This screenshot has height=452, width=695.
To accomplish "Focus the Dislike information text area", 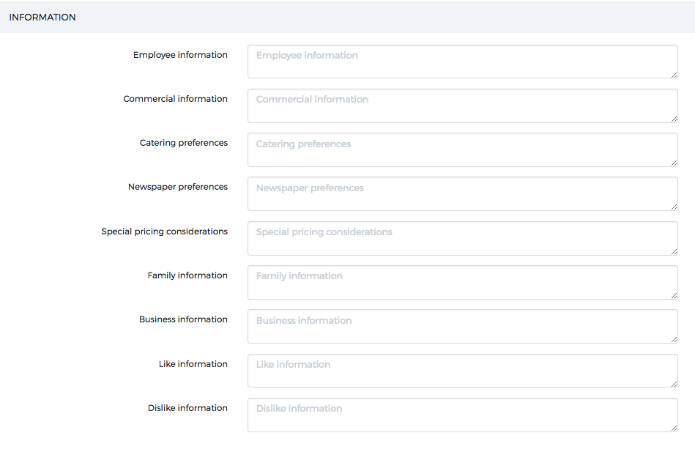I will pyautogui.click(x=462, y=415).
